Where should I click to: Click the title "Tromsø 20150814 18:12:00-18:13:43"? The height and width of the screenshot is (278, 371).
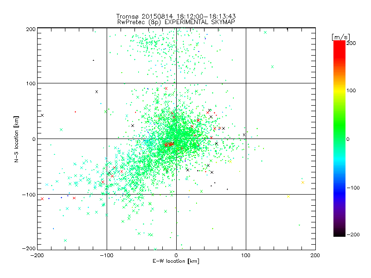[176, 16]
